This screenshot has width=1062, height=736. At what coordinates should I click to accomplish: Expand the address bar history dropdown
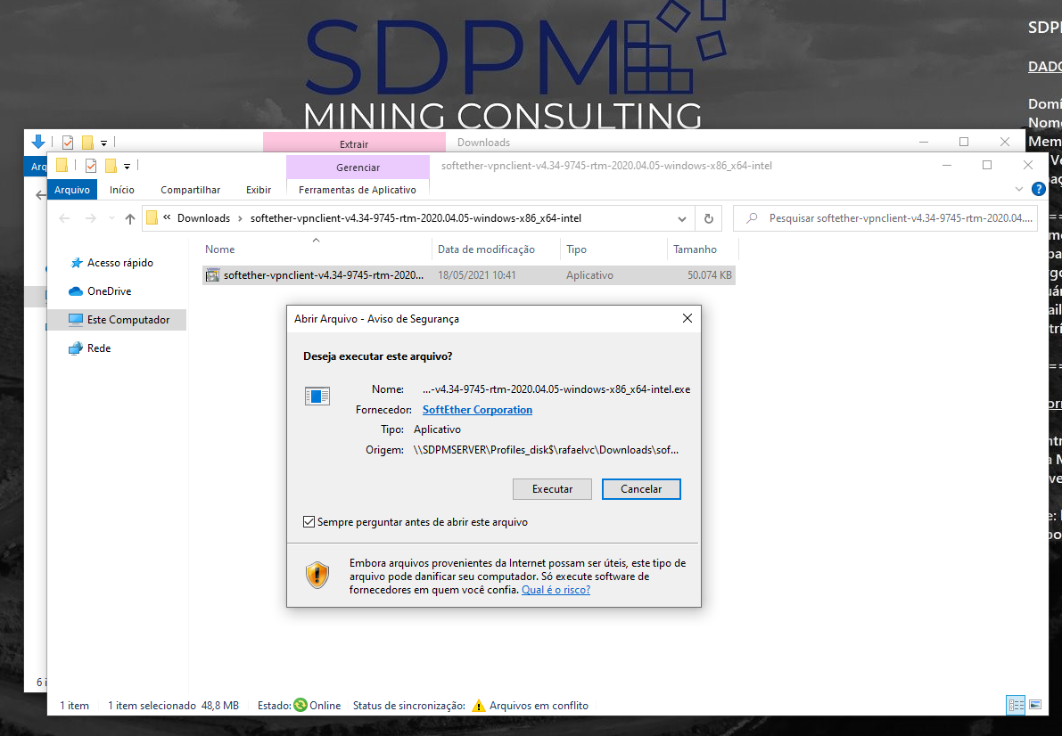[x=682, y=218]
